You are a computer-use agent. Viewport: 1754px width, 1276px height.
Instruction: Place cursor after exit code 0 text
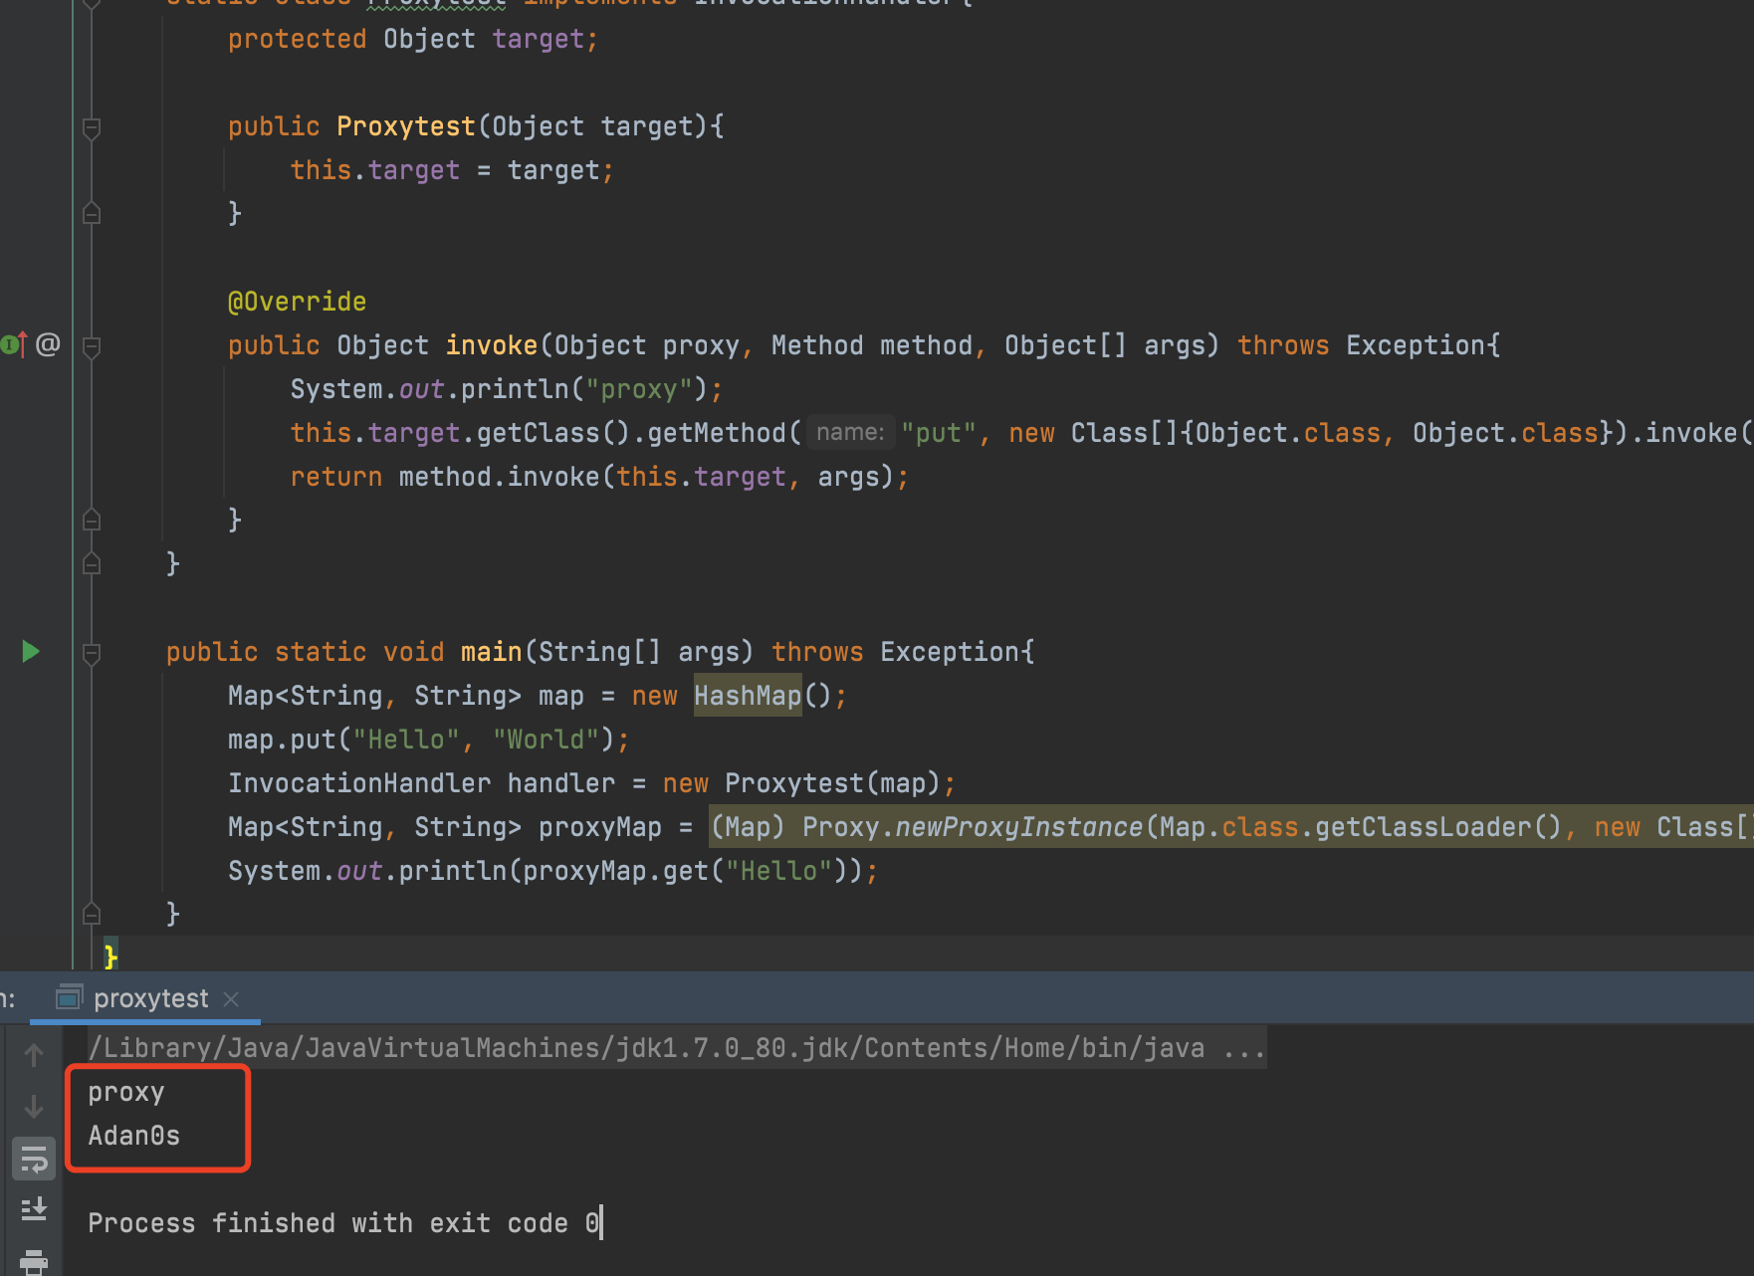tap(600, 1223)
